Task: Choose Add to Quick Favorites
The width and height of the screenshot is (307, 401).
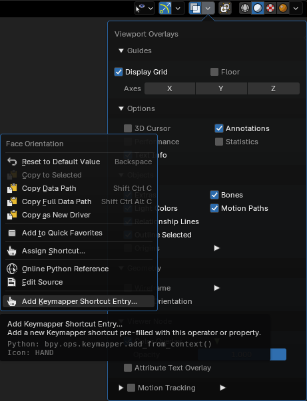Action: (79, 233)
